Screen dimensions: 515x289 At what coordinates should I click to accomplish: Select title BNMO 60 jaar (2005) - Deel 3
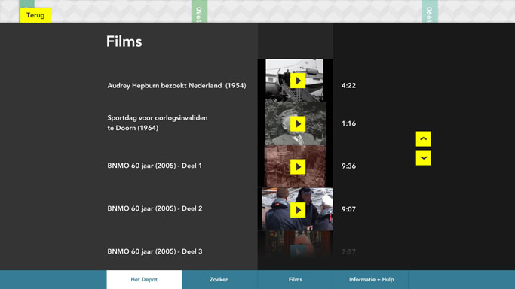[155, 251]
